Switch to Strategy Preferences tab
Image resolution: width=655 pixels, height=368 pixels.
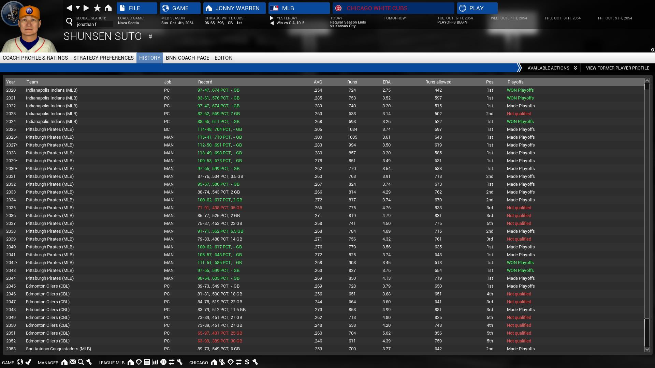tap(103, 58)
